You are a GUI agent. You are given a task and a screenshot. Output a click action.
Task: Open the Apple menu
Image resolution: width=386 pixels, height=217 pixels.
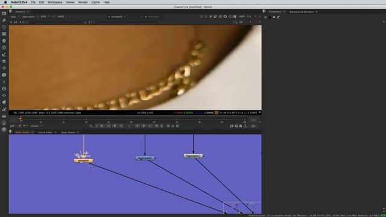point(5,2)
